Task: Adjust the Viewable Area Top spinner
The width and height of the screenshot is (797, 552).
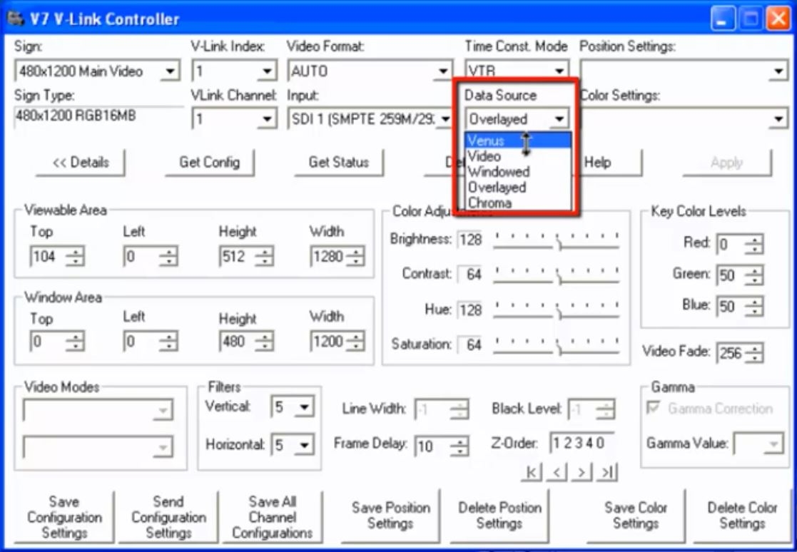Action: (x=75, y=257)
